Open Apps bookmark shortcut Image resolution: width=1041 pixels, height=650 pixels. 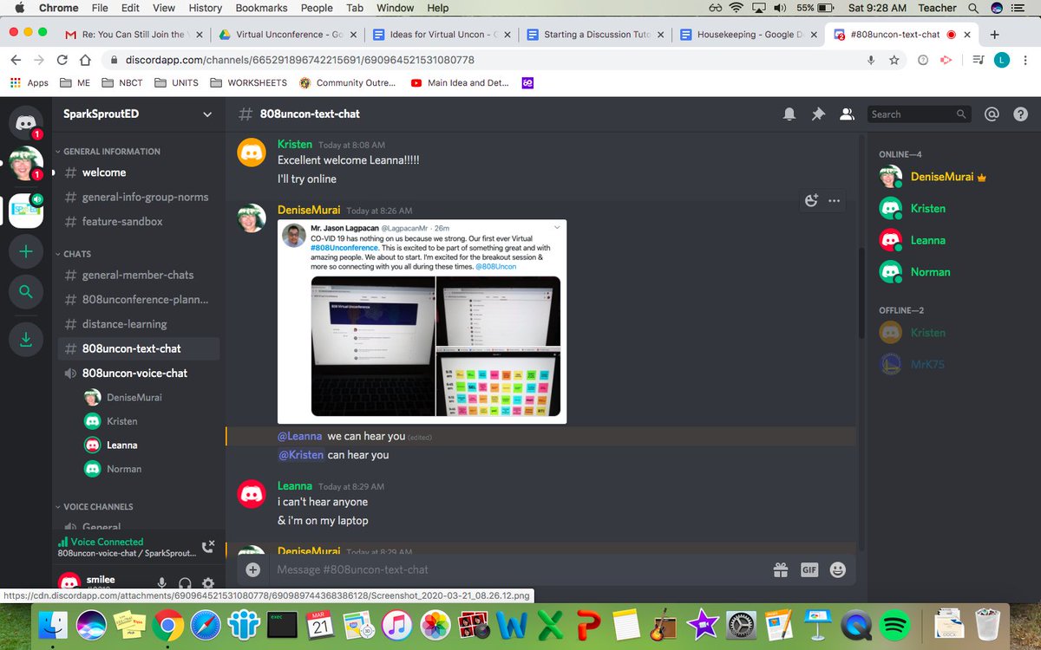click(29, 83)
